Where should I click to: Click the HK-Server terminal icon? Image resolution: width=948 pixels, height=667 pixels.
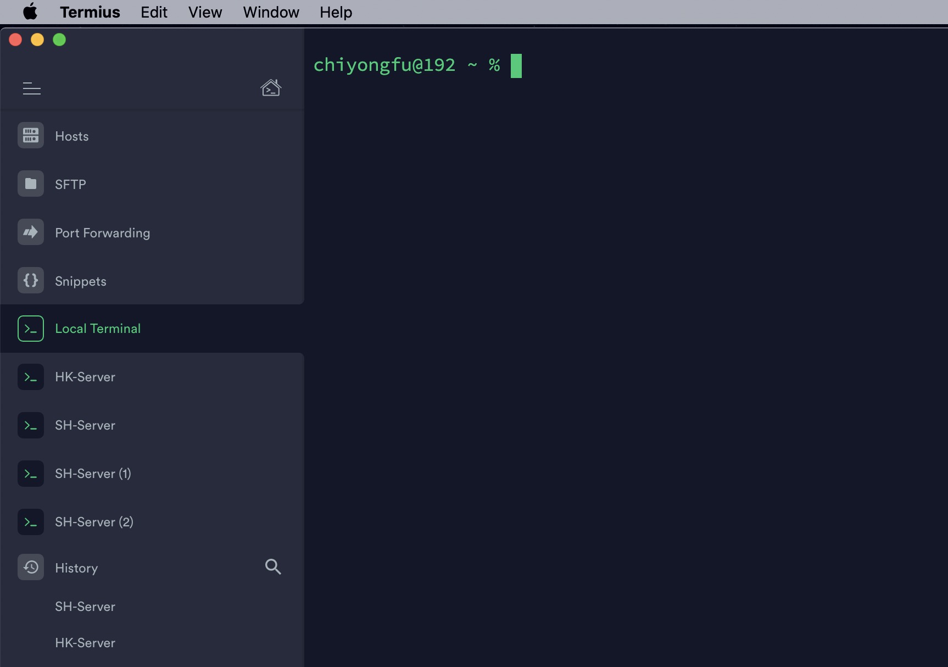(x=31, y=377)
